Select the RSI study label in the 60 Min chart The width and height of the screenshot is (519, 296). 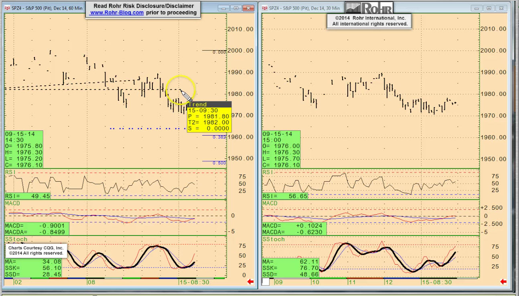pos(10,172)
